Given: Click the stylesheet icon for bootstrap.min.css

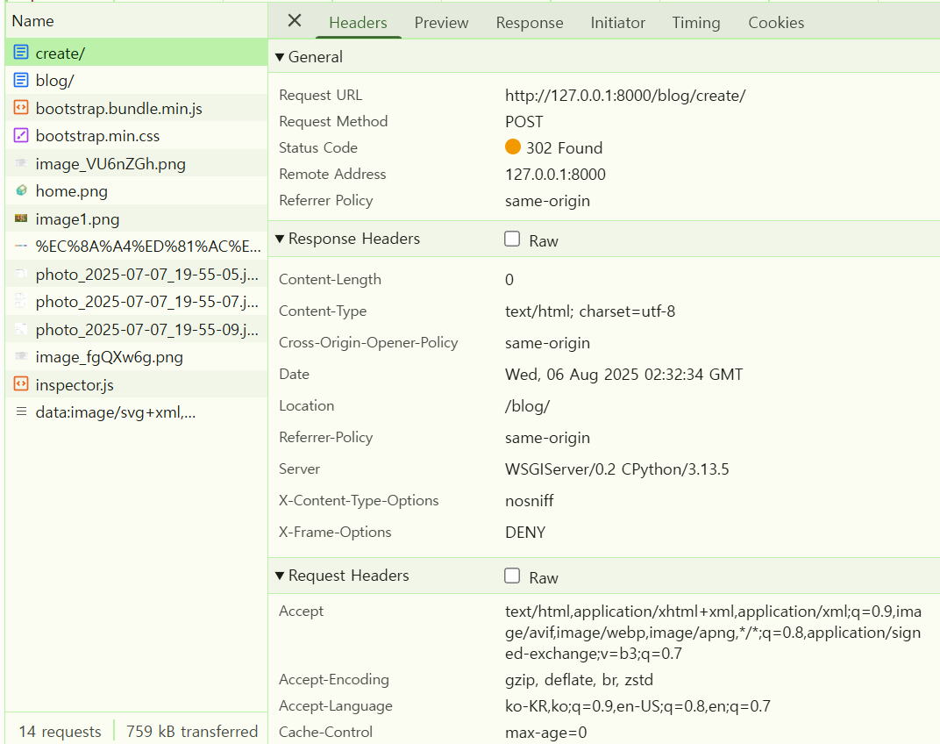Looking at the screenshot, I should [x=21, y=136].
